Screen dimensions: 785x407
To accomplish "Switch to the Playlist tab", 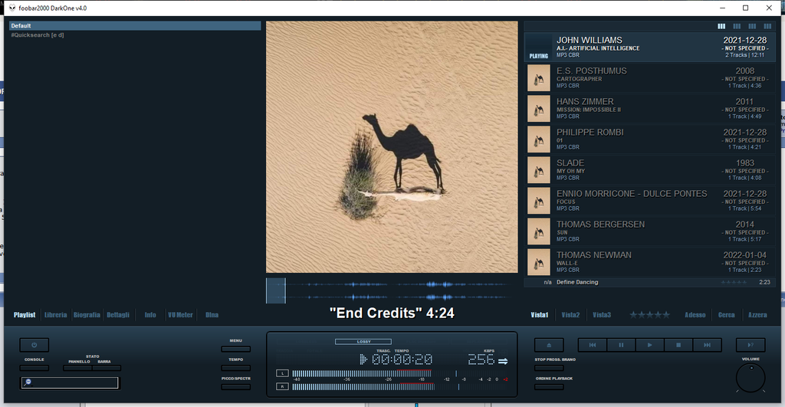I will 25,315.
